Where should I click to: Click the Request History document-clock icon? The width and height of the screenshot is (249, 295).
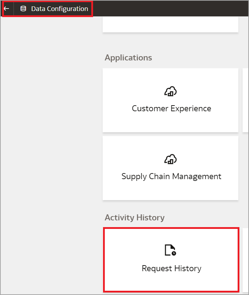point(170,250)
